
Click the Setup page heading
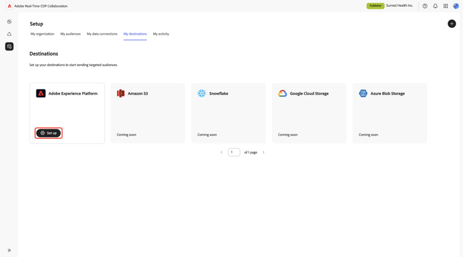click(x=36, y=24)
